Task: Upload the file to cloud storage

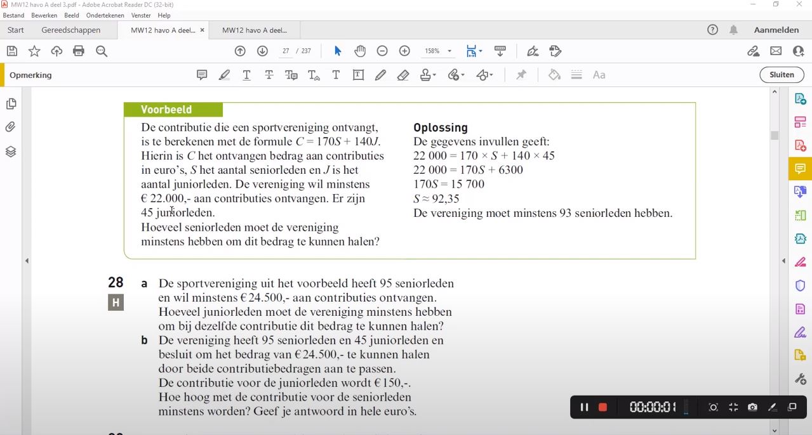Action: pos(57,51)
